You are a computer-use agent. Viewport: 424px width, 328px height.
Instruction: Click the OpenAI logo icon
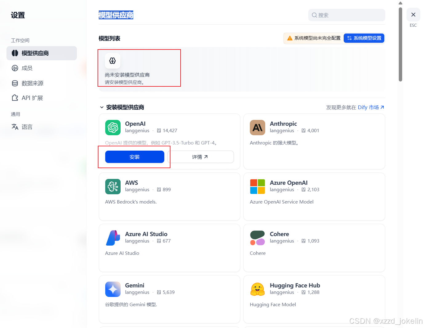coord(113,128)
